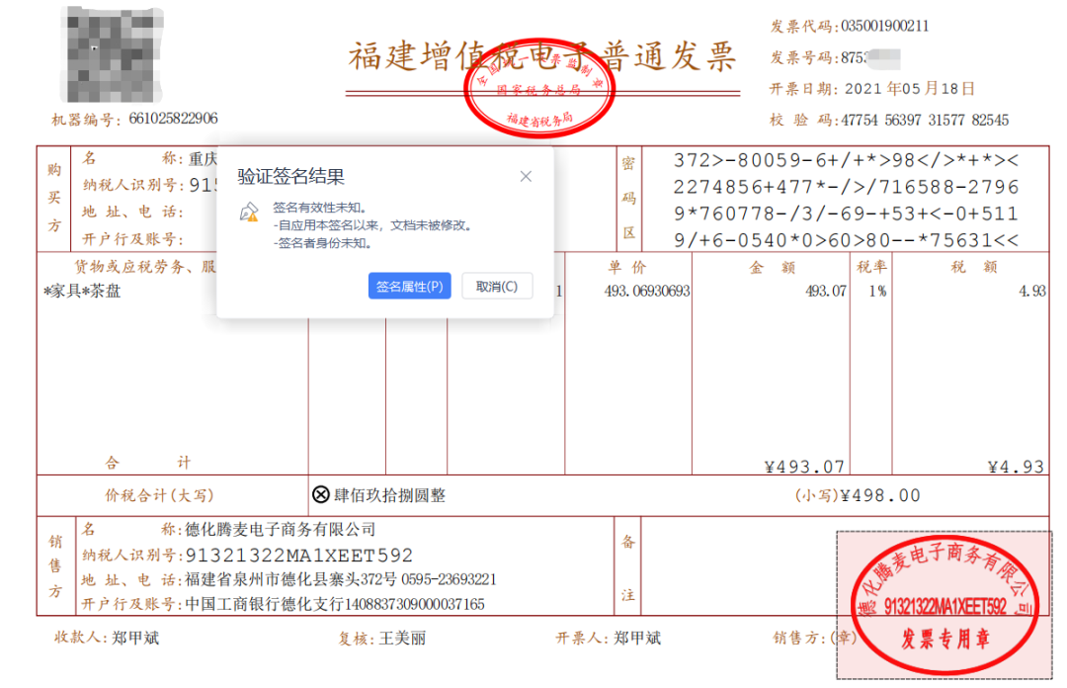Image resolution: width=1067 pixels, height=688 pixels.
Task: Click the 单价 column header
Action: 627,267
